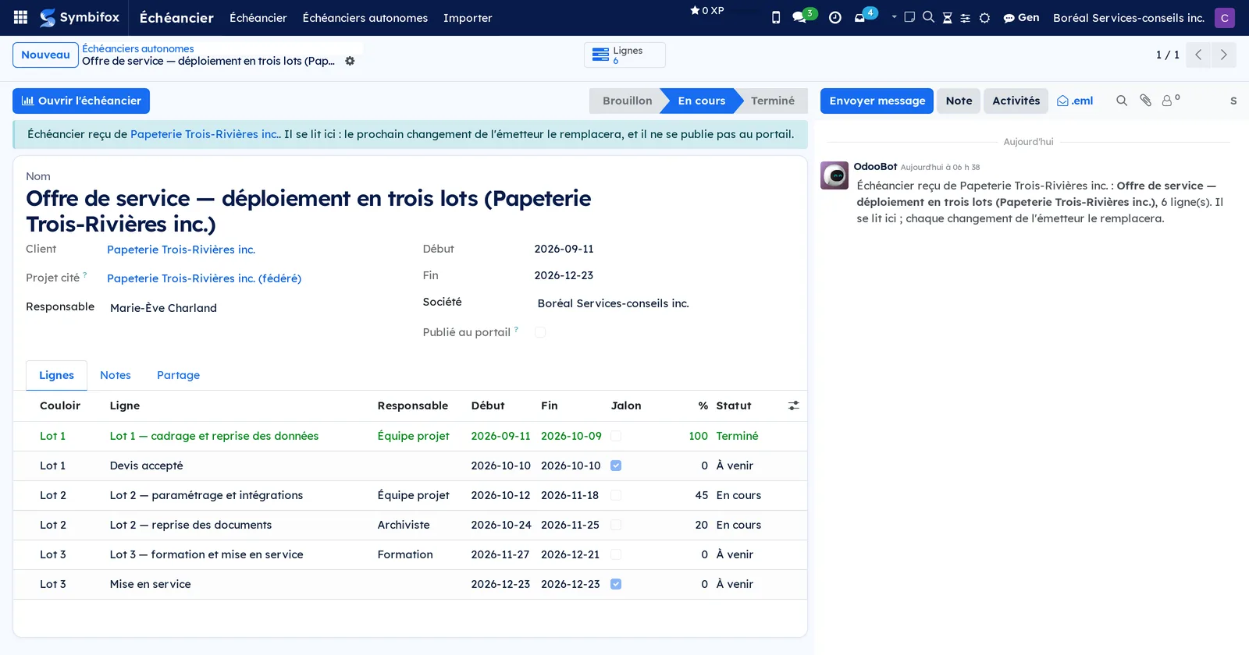The height and width of the screenshot is (655, 1249).
Task: Switch to the Partage tab
Action: click(x=178, y=375)
